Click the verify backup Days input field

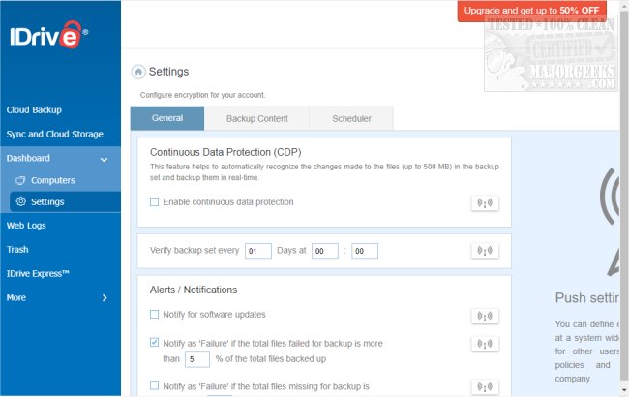tap(258, 251)
